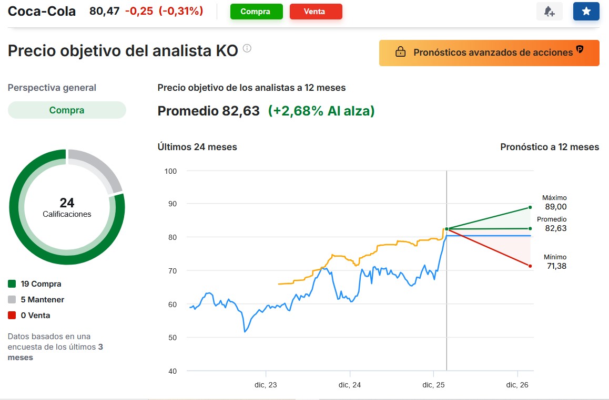
Task: Click the dic, 24 axis label
Action: pos(350,385)
